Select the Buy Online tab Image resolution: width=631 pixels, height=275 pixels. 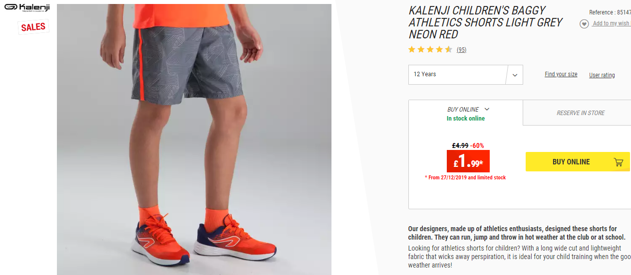(466, 113)
